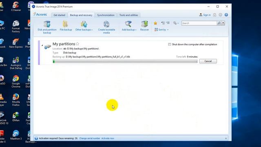Open Mozilla Firefox desktop icon
The height and width of the screenshot is (147, 261).
pos(16,100)
